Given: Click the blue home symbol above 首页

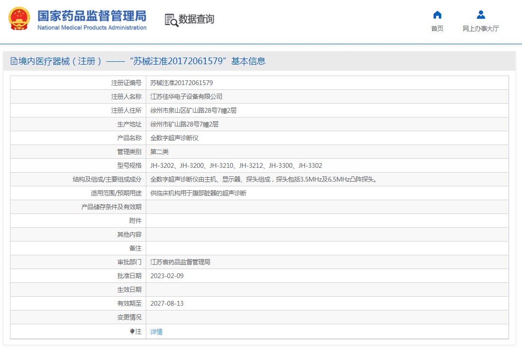Looking at the screenshot, I should [437, 14].
